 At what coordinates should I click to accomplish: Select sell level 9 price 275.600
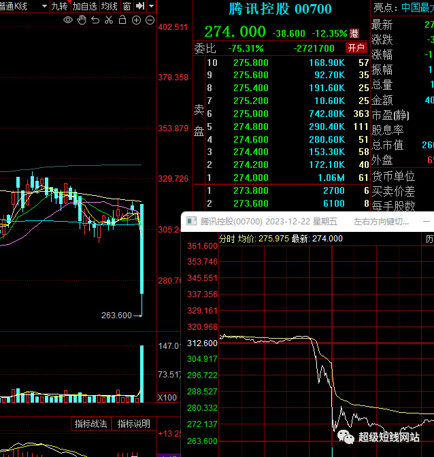click(x=251, y=75)
